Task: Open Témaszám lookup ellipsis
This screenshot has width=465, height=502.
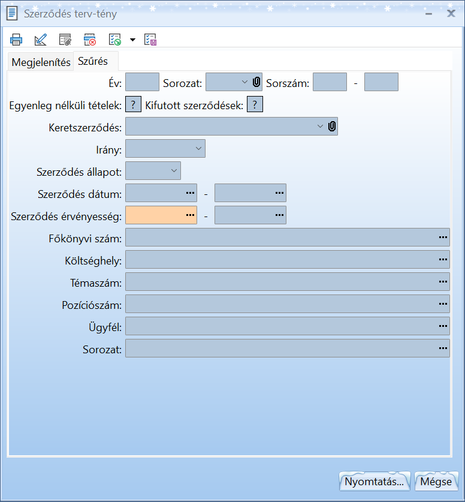Action: [x=443, y=281]
